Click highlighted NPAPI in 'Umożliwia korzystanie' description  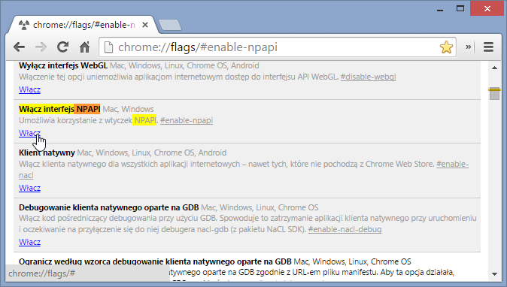click(x=145, y=120)
